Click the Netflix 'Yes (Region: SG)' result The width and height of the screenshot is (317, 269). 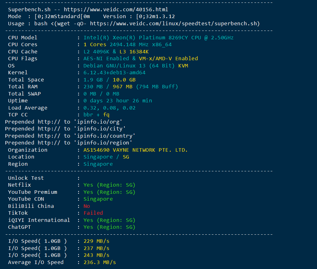click(109, 185)
